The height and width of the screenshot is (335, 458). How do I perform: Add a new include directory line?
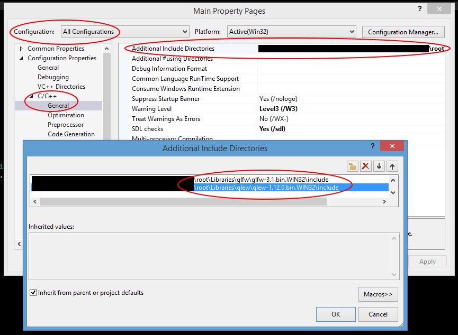click(353, 166)
